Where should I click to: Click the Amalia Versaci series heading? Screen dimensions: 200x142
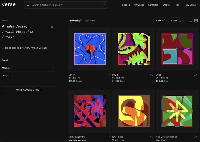pyautogui.click(x=15, y=26)
